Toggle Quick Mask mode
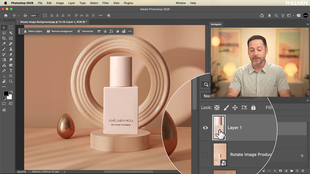Screen dimensions: 310x174 coord(4,103)
